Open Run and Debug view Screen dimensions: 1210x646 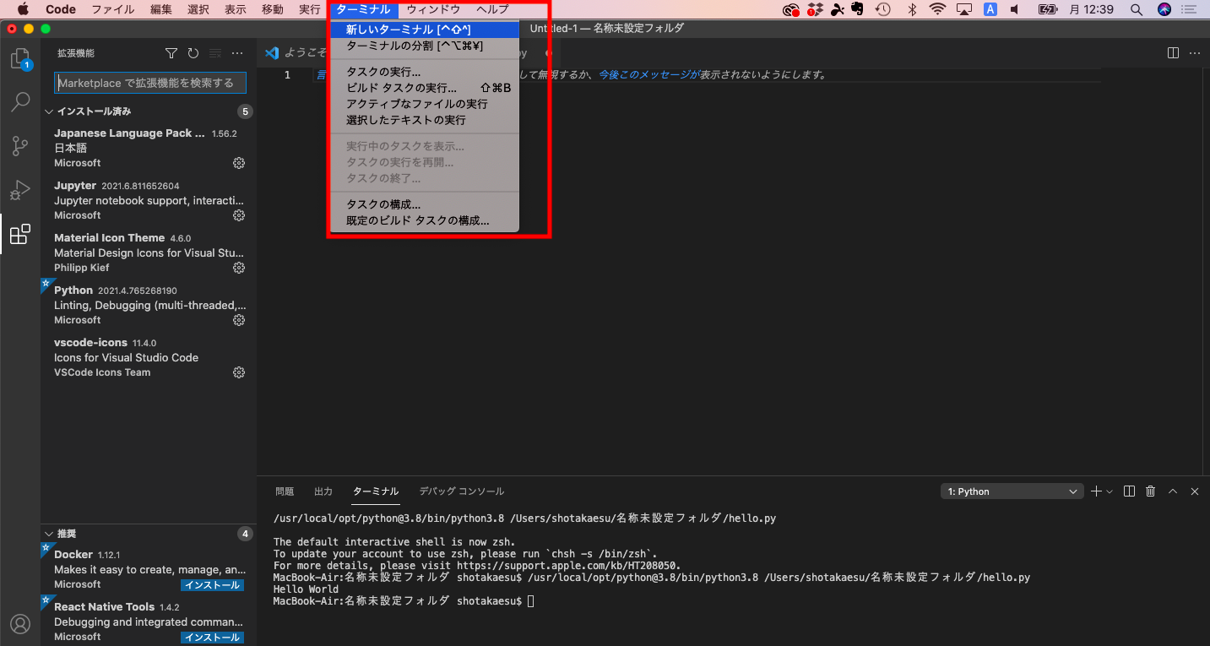[20, 191]
